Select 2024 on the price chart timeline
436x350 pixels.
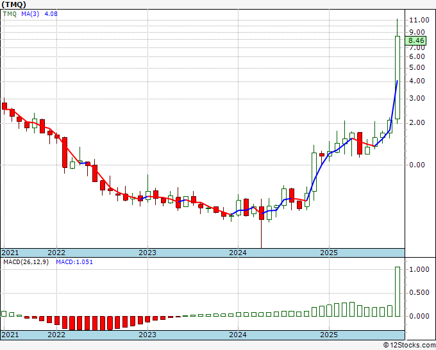(x=238, y=253)
